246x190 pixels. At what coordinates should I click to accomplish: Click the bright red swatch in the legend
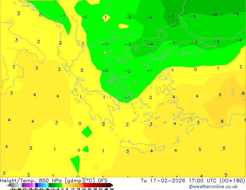85,185
